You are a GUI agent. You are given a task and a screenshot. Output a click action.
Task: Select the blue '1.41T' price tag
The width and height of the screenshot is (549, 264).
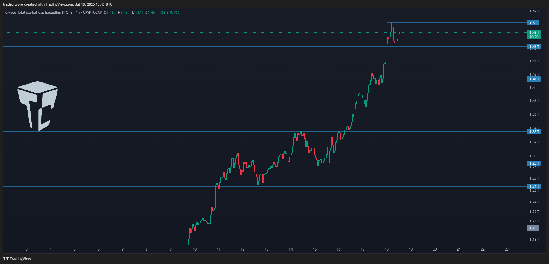[534, 79]
